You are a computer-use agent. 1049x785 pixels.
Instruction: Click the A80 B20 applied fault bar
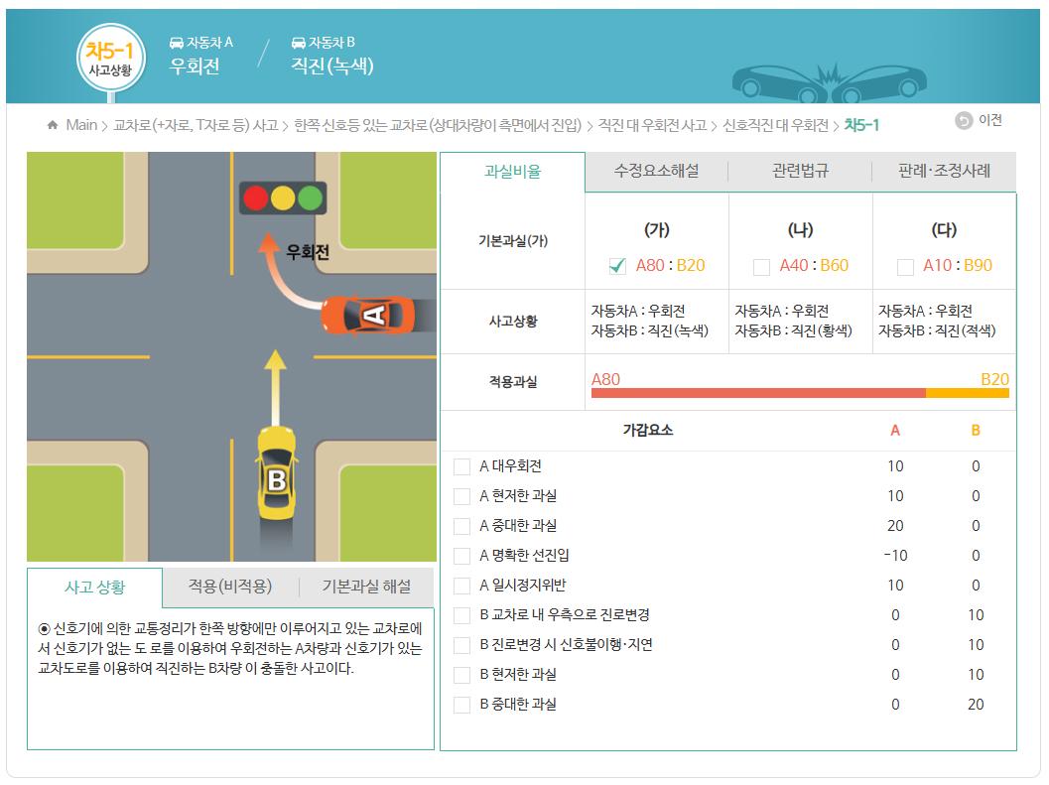(x=800, y=393)
